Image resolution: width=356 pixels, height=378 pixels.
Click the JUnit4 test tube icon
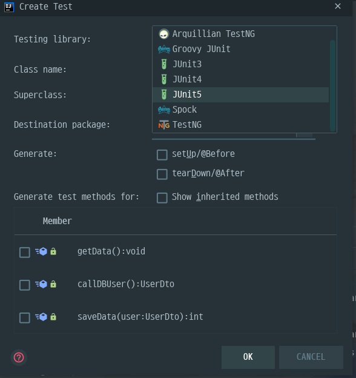pyautogui.click(x=164, y=79)
